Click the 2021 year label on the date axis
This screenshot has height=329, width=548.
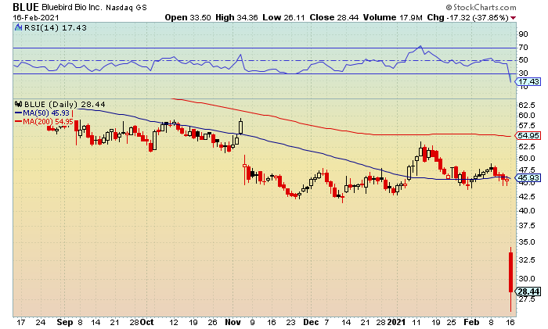pyautogui.click(x=396, y=322)
